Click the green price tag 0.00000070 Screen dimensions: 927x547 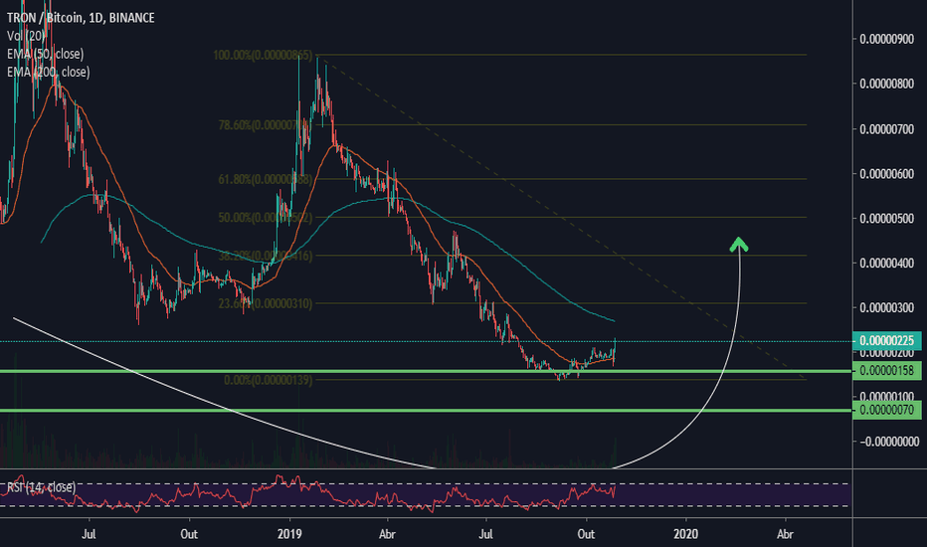point(887,410)
